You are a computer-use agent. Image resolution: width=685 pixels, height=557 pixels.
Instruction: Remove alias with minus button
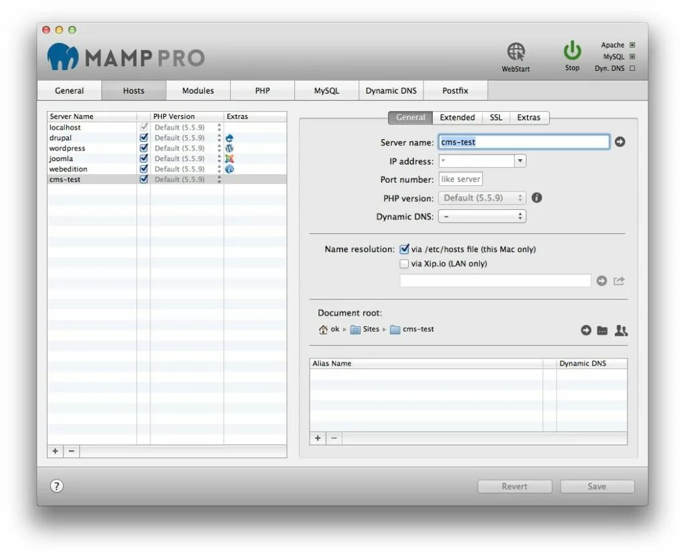tap(334, 438)
